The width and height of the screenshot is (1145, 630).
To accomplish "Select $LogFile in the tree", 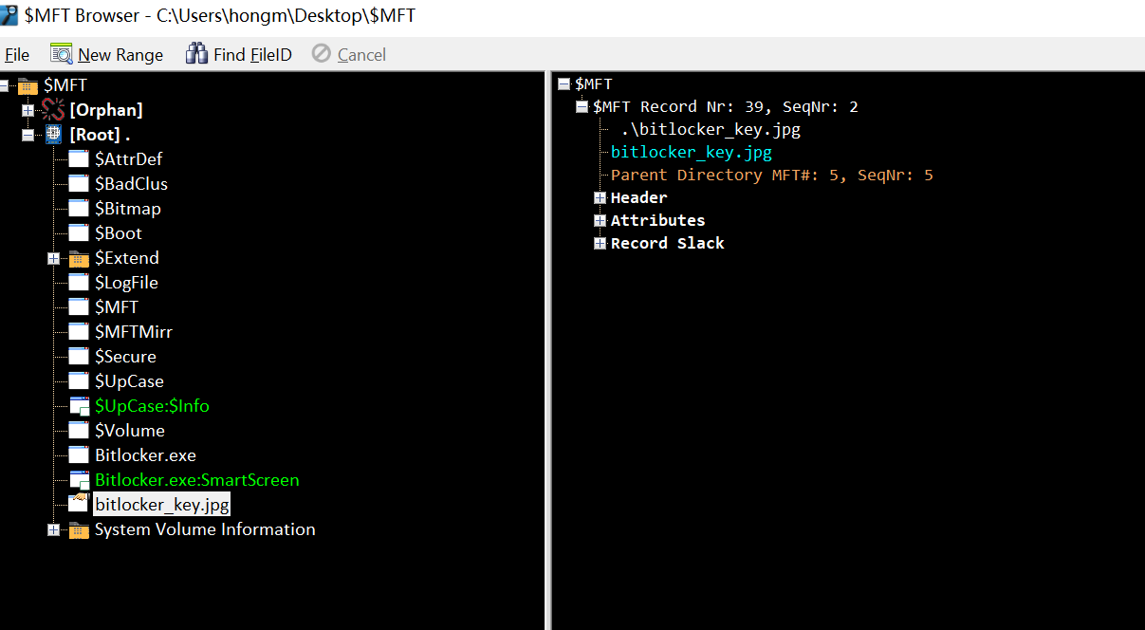I will pos(126,283).
